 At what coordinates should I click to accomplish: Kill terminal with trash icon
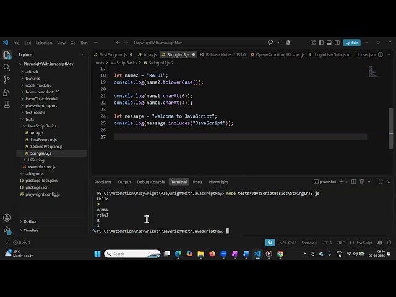[362, 181]
